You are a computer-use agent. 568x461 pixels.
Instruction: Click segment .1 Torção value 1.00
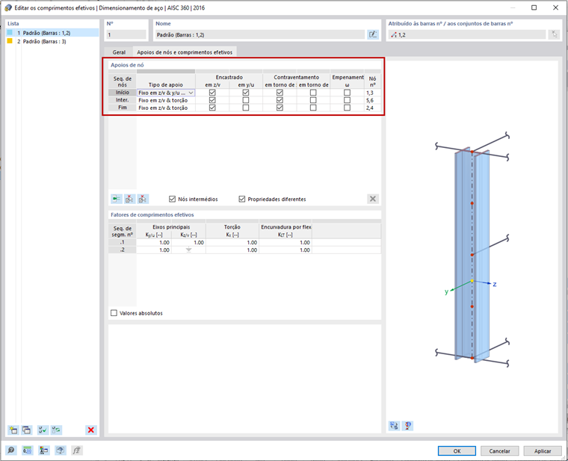click(232, 243)
